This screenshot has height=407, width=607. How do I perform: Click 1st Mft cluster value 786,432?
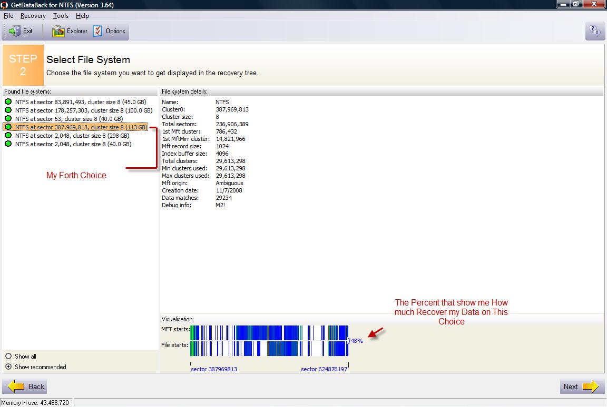226,131
